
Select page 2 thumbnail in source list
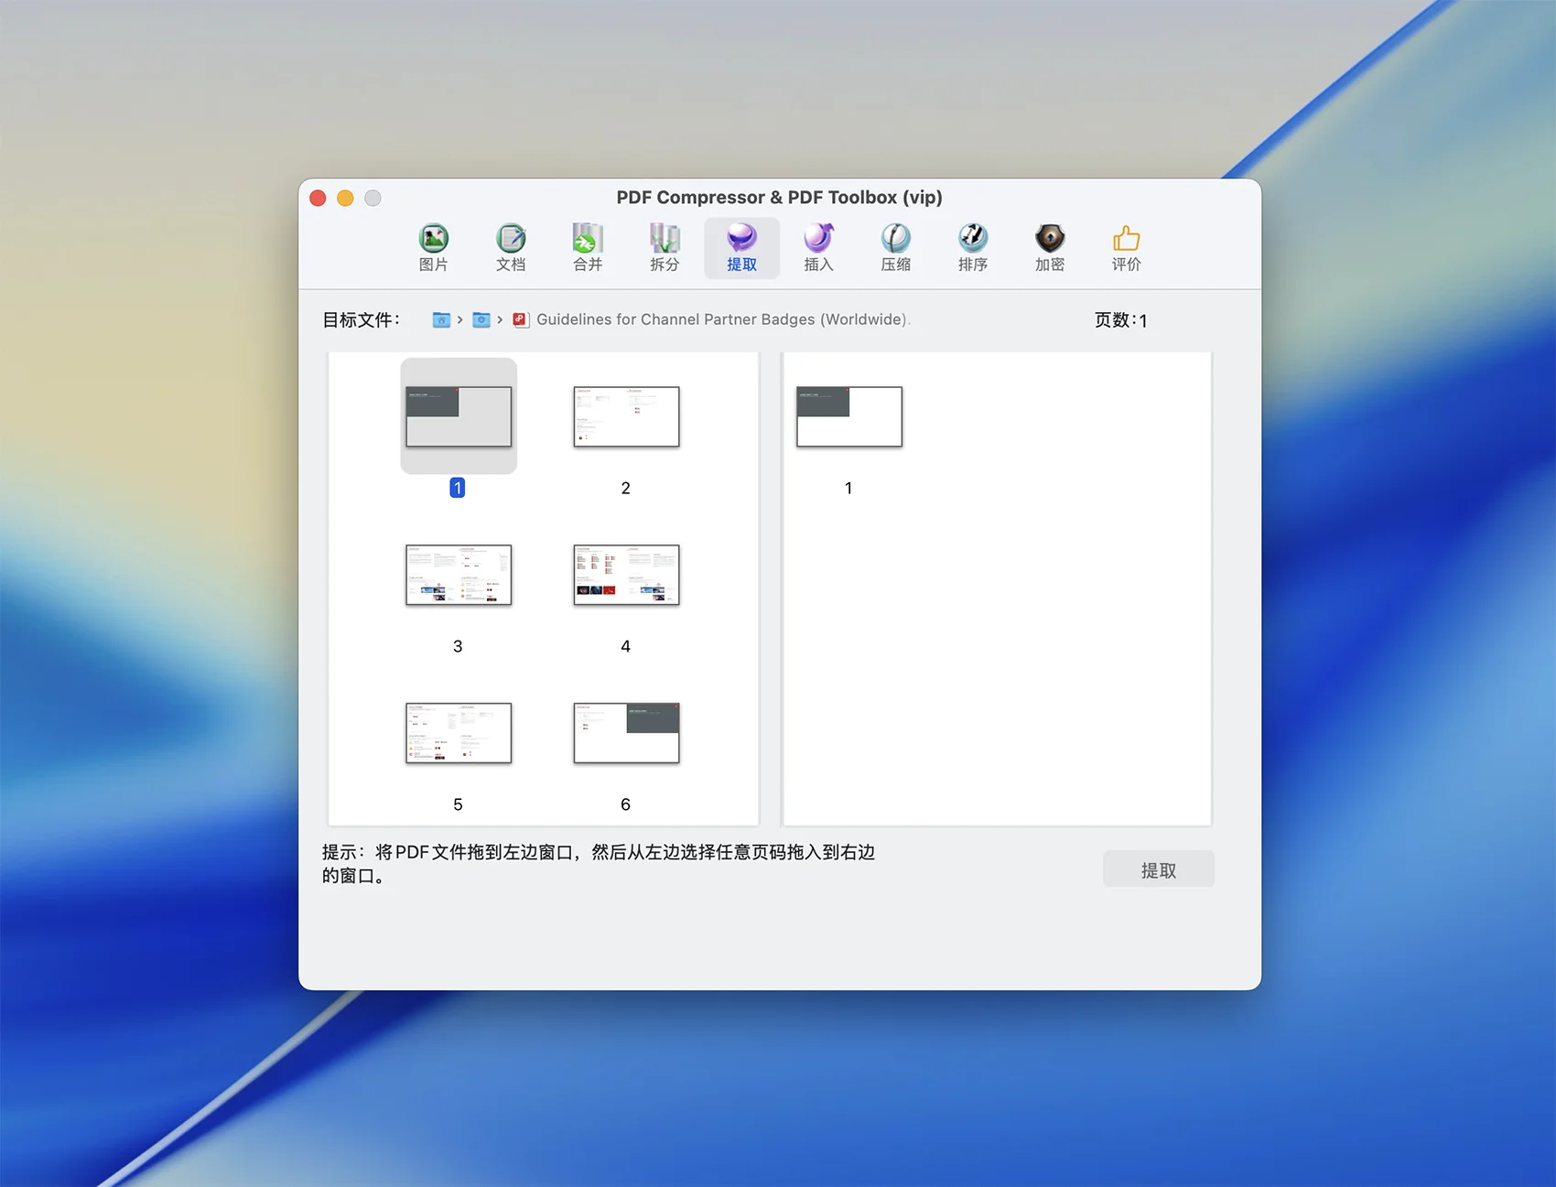click(x=626, y=416)
